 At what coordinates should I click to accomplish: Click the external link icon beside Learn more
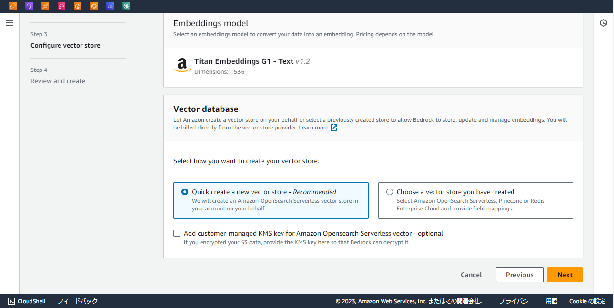334,128
